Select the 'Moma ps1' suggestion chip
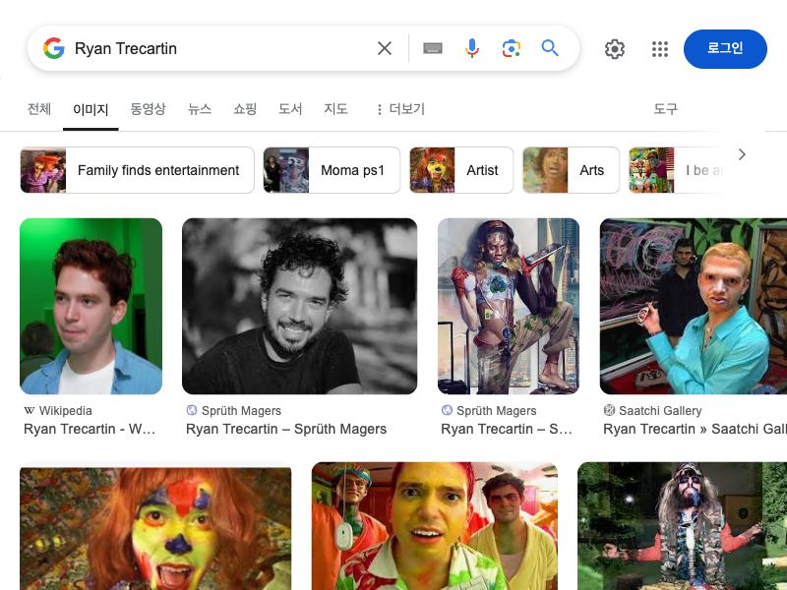The image size is (787, 590). [x=332, y=170]
